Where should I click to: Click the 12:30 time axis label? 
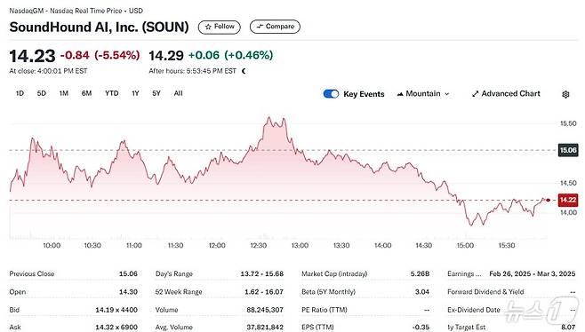coord(258,246)
